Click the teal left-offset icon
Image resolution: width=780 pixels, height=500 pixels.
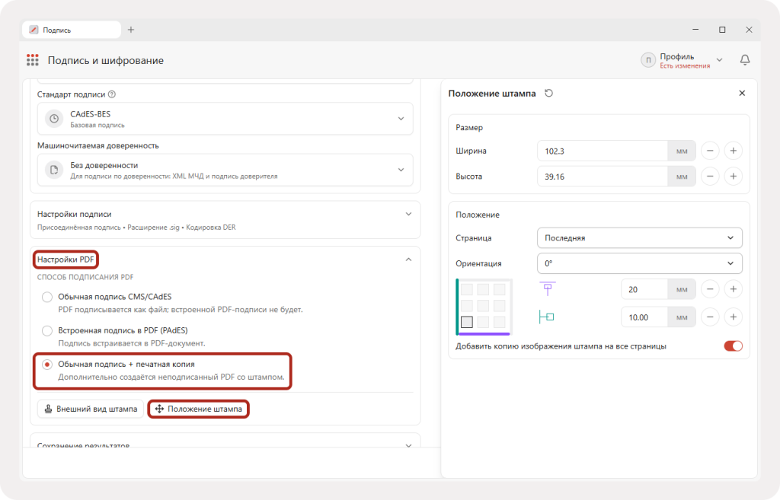(x=547, y=317)
